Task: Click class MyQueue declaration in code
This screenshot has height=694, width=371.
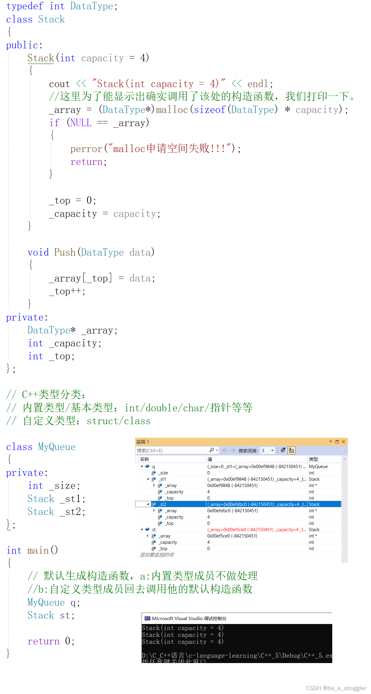Action: (x=41, y=447)
